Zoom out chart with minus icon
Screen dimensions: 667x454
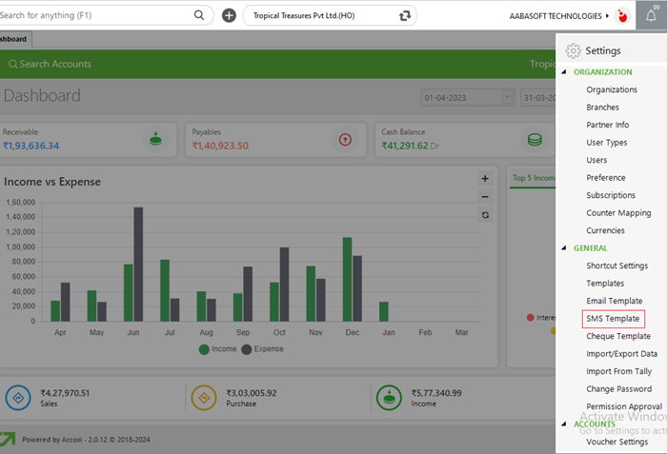(485, 196)
